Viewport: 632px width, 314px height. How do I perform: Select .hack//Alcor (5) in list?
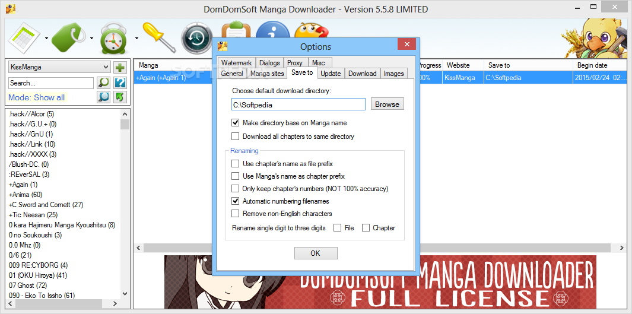pyautogui.click(x=31, y=114)
